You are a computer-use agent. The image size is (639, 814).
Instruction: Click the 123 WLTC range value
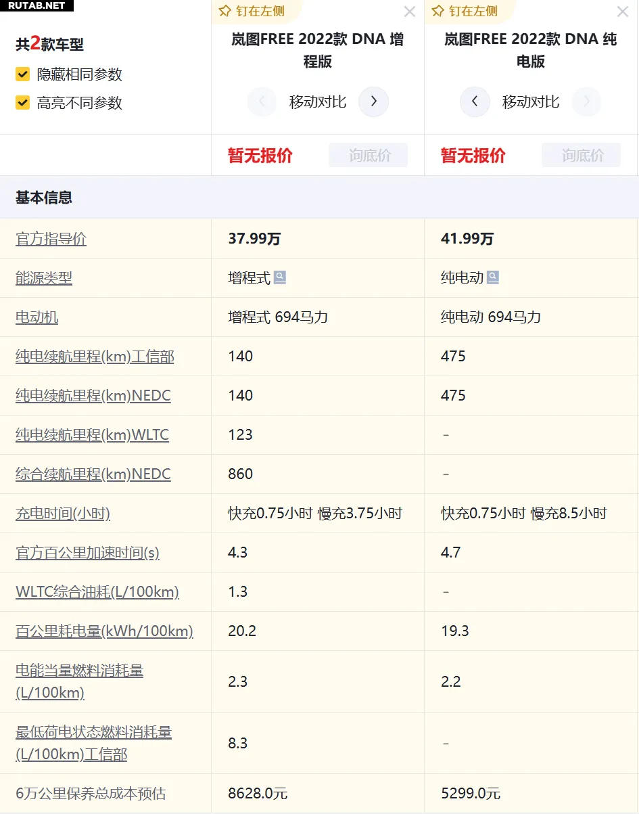click(x=241, y=435)
